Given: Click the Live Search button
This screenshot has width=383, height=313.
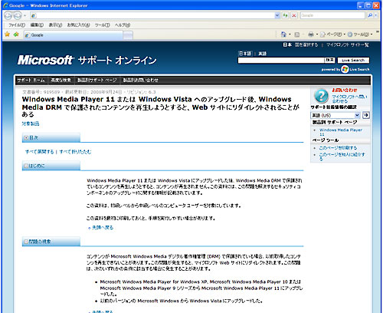Looking at the screenshot, I should (353, 60).
